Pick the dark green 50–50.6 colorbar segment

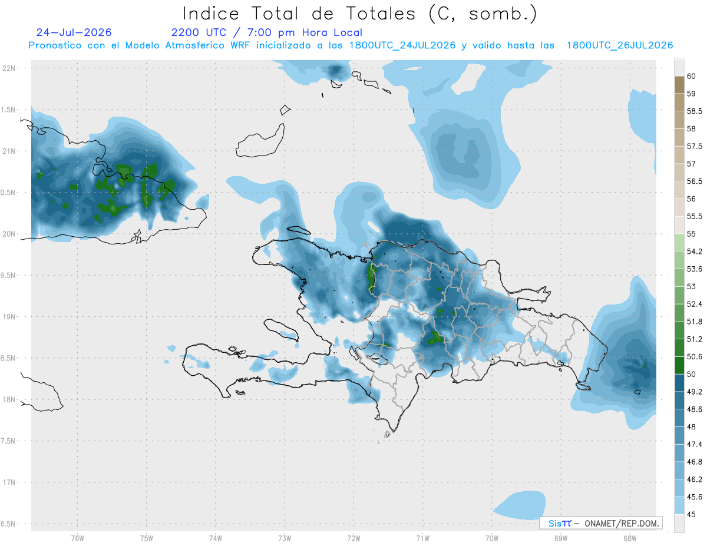679,365
